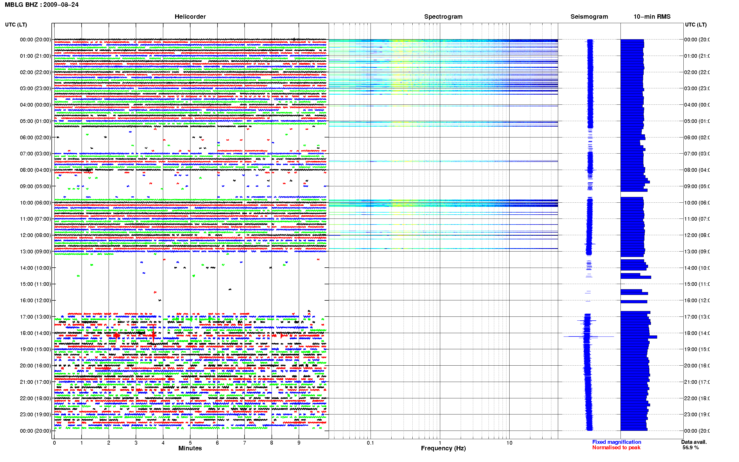Click the left 'UTC (LT)' axis label

pos(16,25)
